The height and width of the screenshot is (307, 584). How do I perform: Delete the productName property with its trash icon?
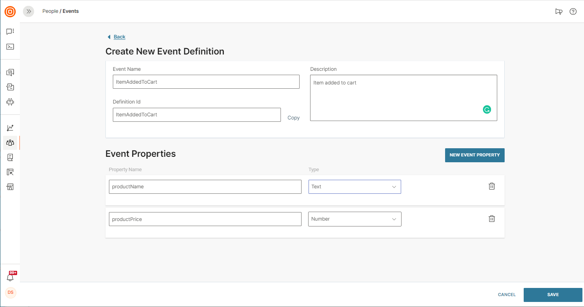point(492,186)
